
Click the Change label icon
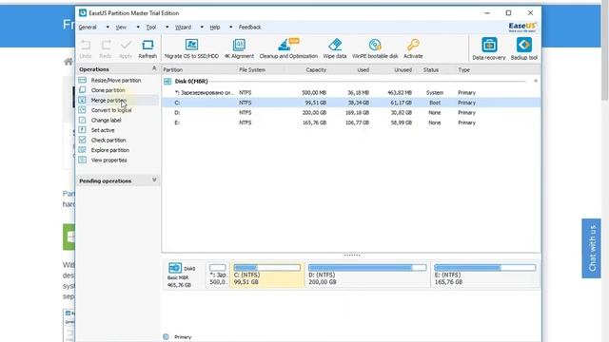point(83,121)
